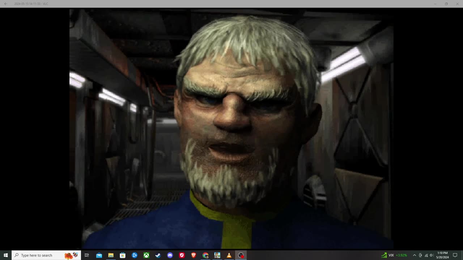Open Discord from the taskbar
The height and width of the screenshot is (260, 463).
pos(170,255)
